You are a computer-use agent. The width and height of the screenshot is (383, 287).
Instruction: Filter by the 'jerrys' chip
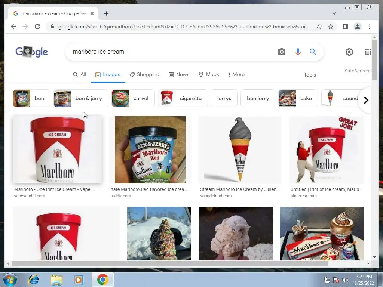coord(224,98)
